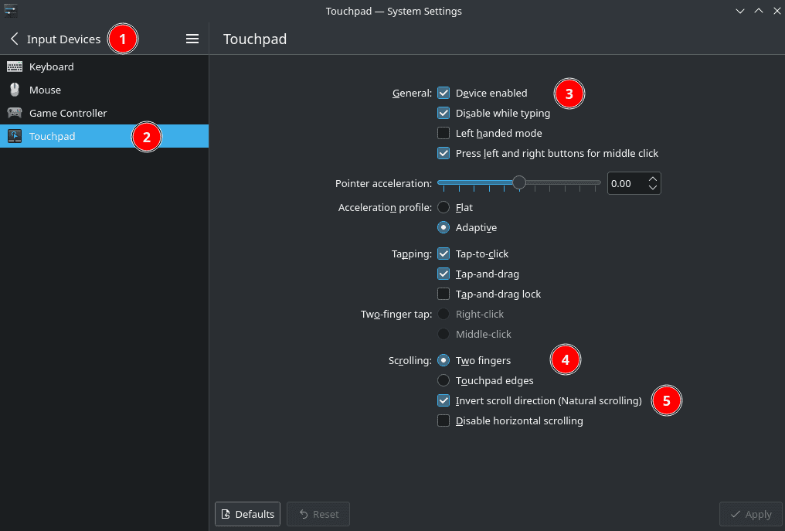
Task: Select the Flat acceleration profile
Action: [443, 207]
